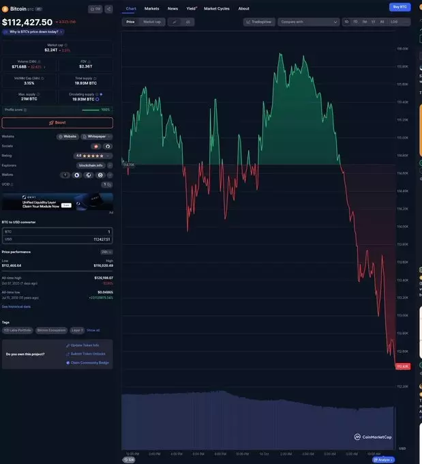Viewport: 422px width, 464px height.
Task: Click the Boost rocket button
Action: (x=57, y=123)
